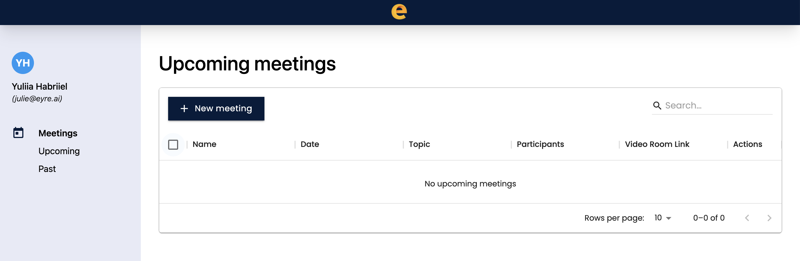Click the Topic column header
800x261 pixels.
click(419, 144)
